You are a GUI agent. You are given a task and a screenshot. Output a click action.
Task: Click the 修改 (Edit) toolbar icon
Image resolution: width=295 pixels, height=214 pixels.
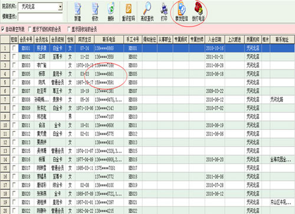(95, 11)
